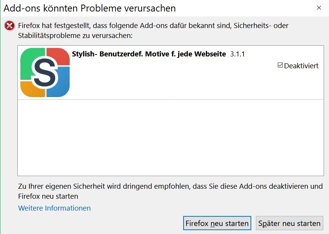Click blue quadrant of the Stylish icon
Screen dimensions: 329x234
(x=62, y=88)
